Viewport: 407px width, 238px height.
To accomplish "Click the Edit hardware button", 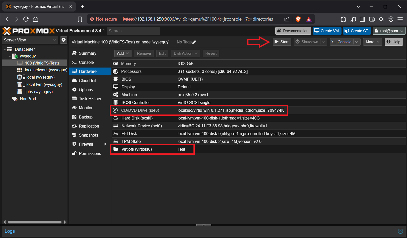I will [162, 53].
